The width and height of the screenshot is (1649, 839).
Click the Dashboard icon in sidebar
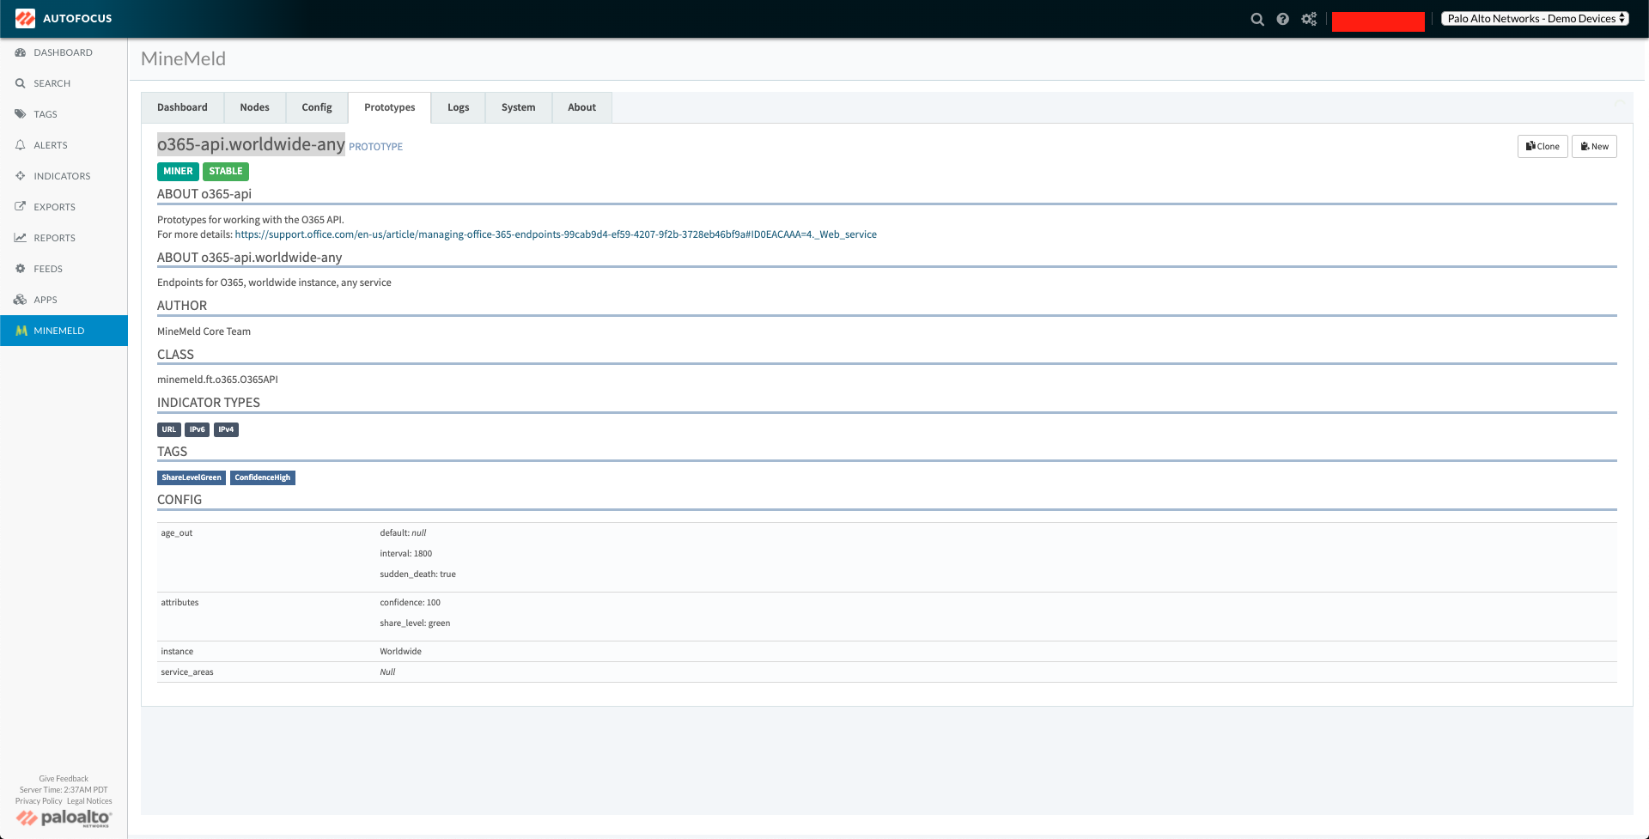(21, 52)
